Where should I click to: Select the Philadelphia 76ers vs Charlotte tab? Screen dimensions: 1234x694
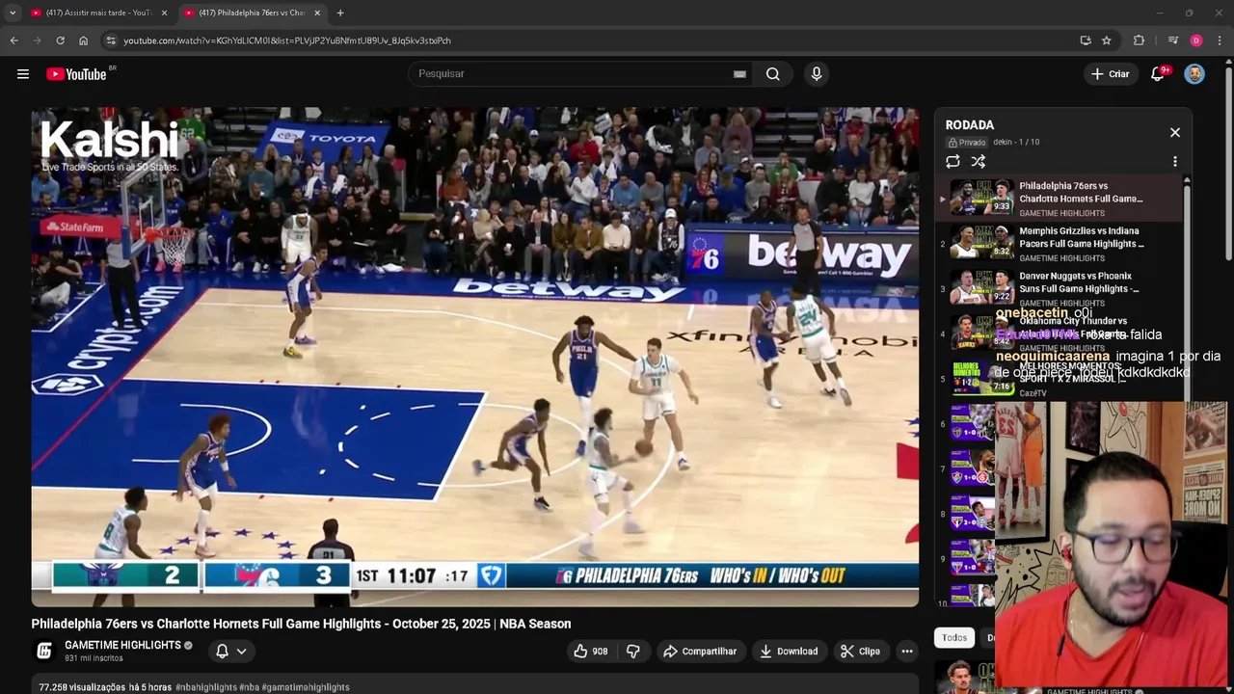(251, 13)
